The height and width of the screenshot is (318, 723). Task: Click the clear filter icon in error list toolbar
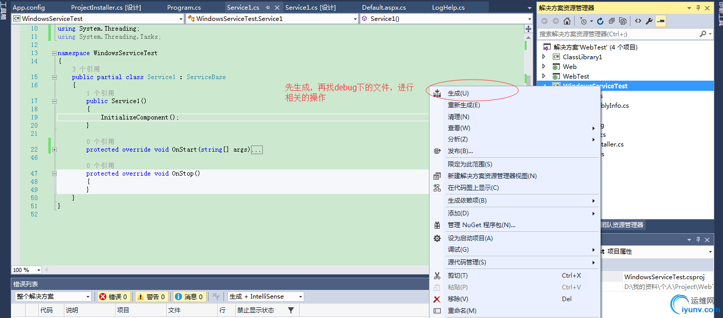216,297
